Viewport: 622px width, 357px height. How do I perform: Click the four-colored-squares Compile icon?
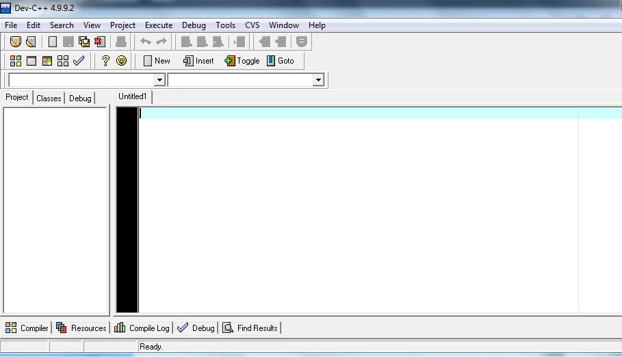click(16, 61)
